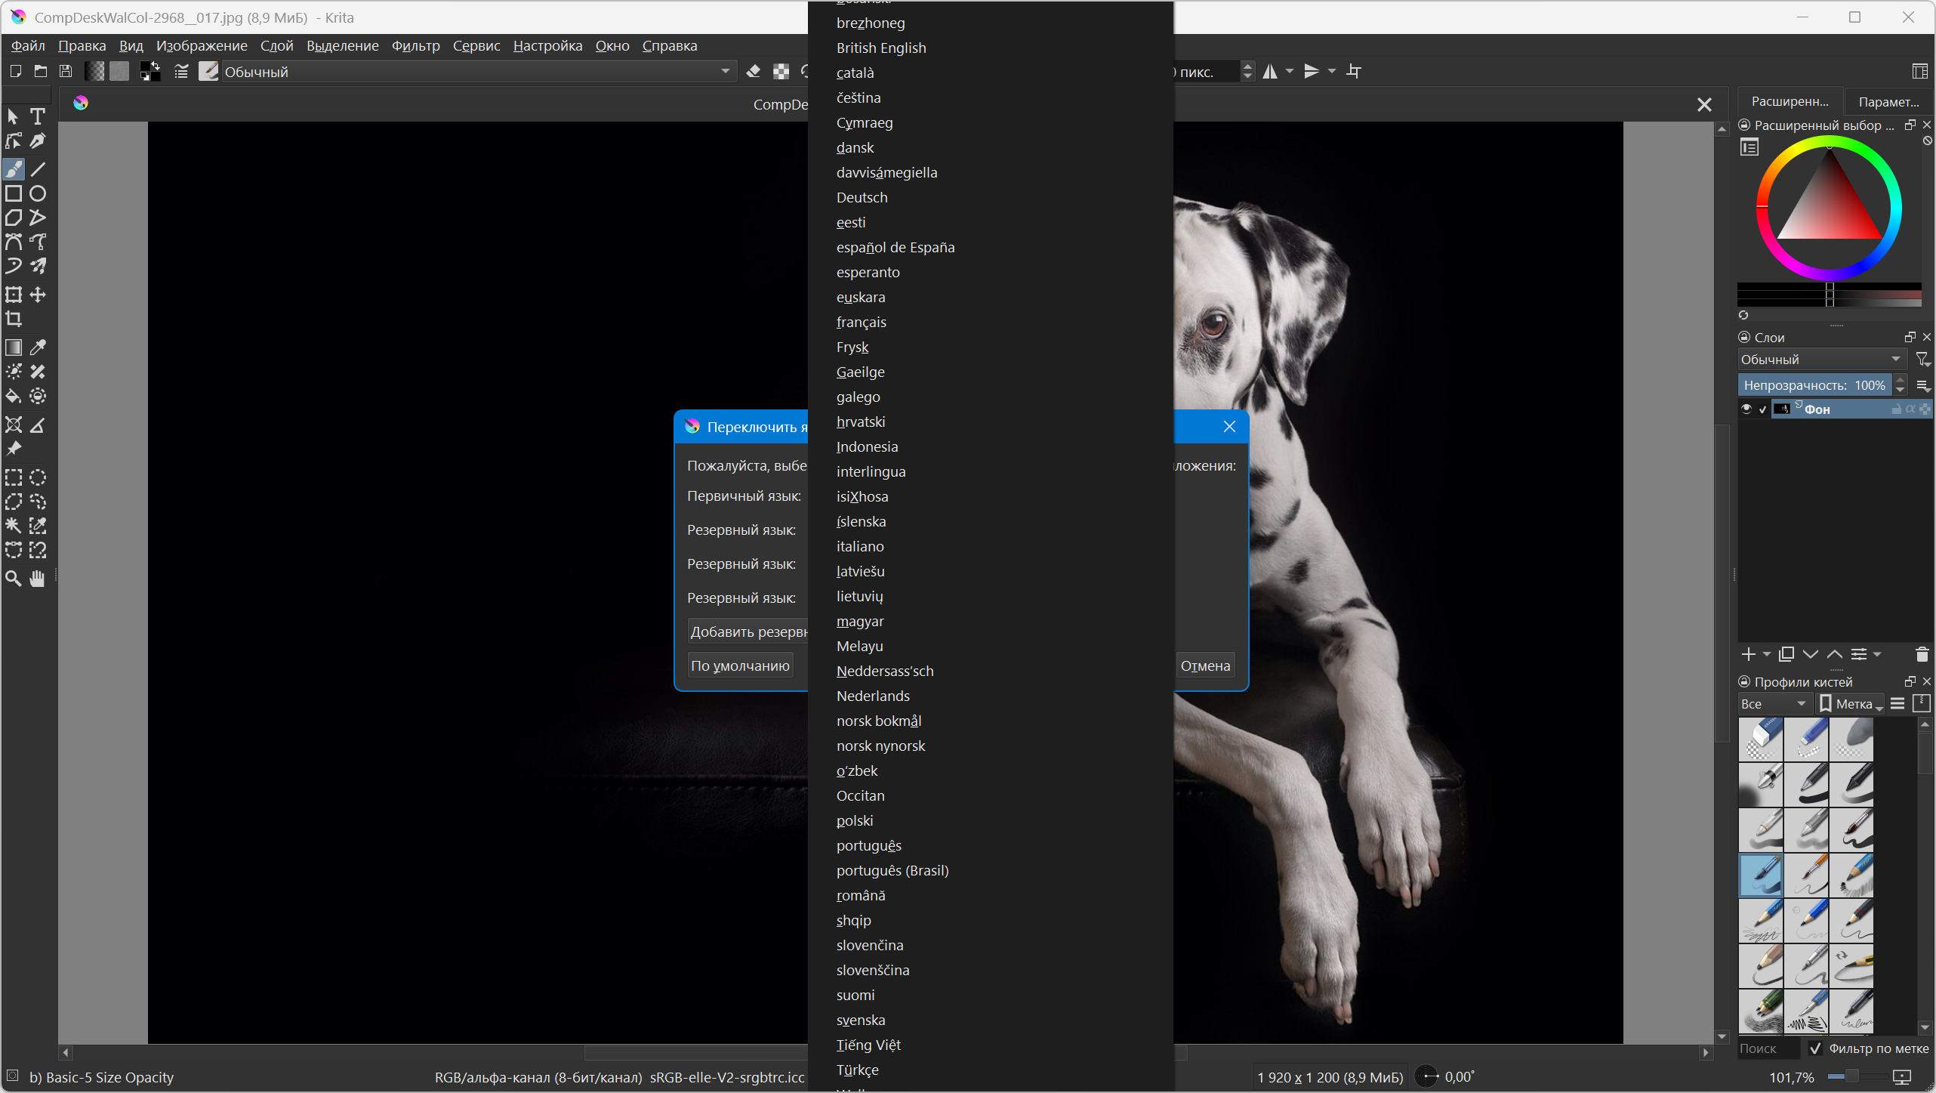Screen dimensions: 1936x1093
Task: Toggle preserve alpha toolbar button
Action: 781,72
